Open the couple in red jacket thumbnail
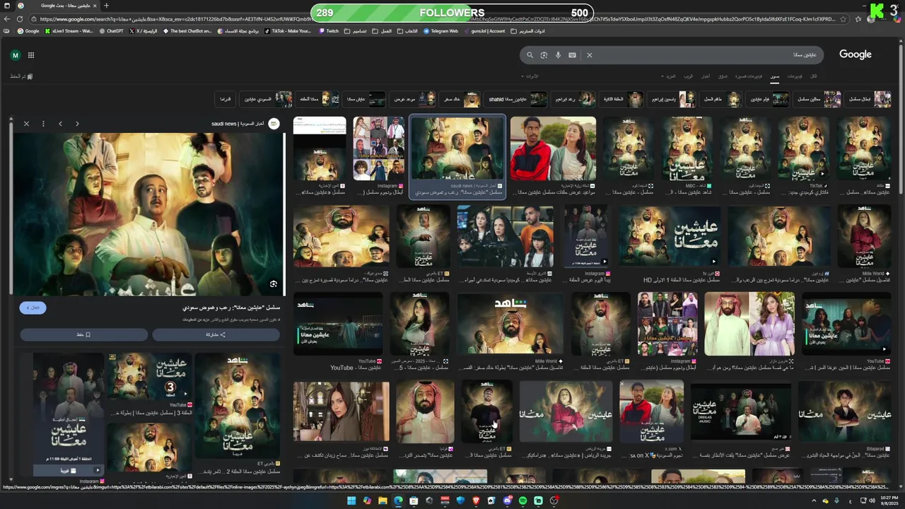This screenshot has width=905, height=509. [x=553, y=149]
